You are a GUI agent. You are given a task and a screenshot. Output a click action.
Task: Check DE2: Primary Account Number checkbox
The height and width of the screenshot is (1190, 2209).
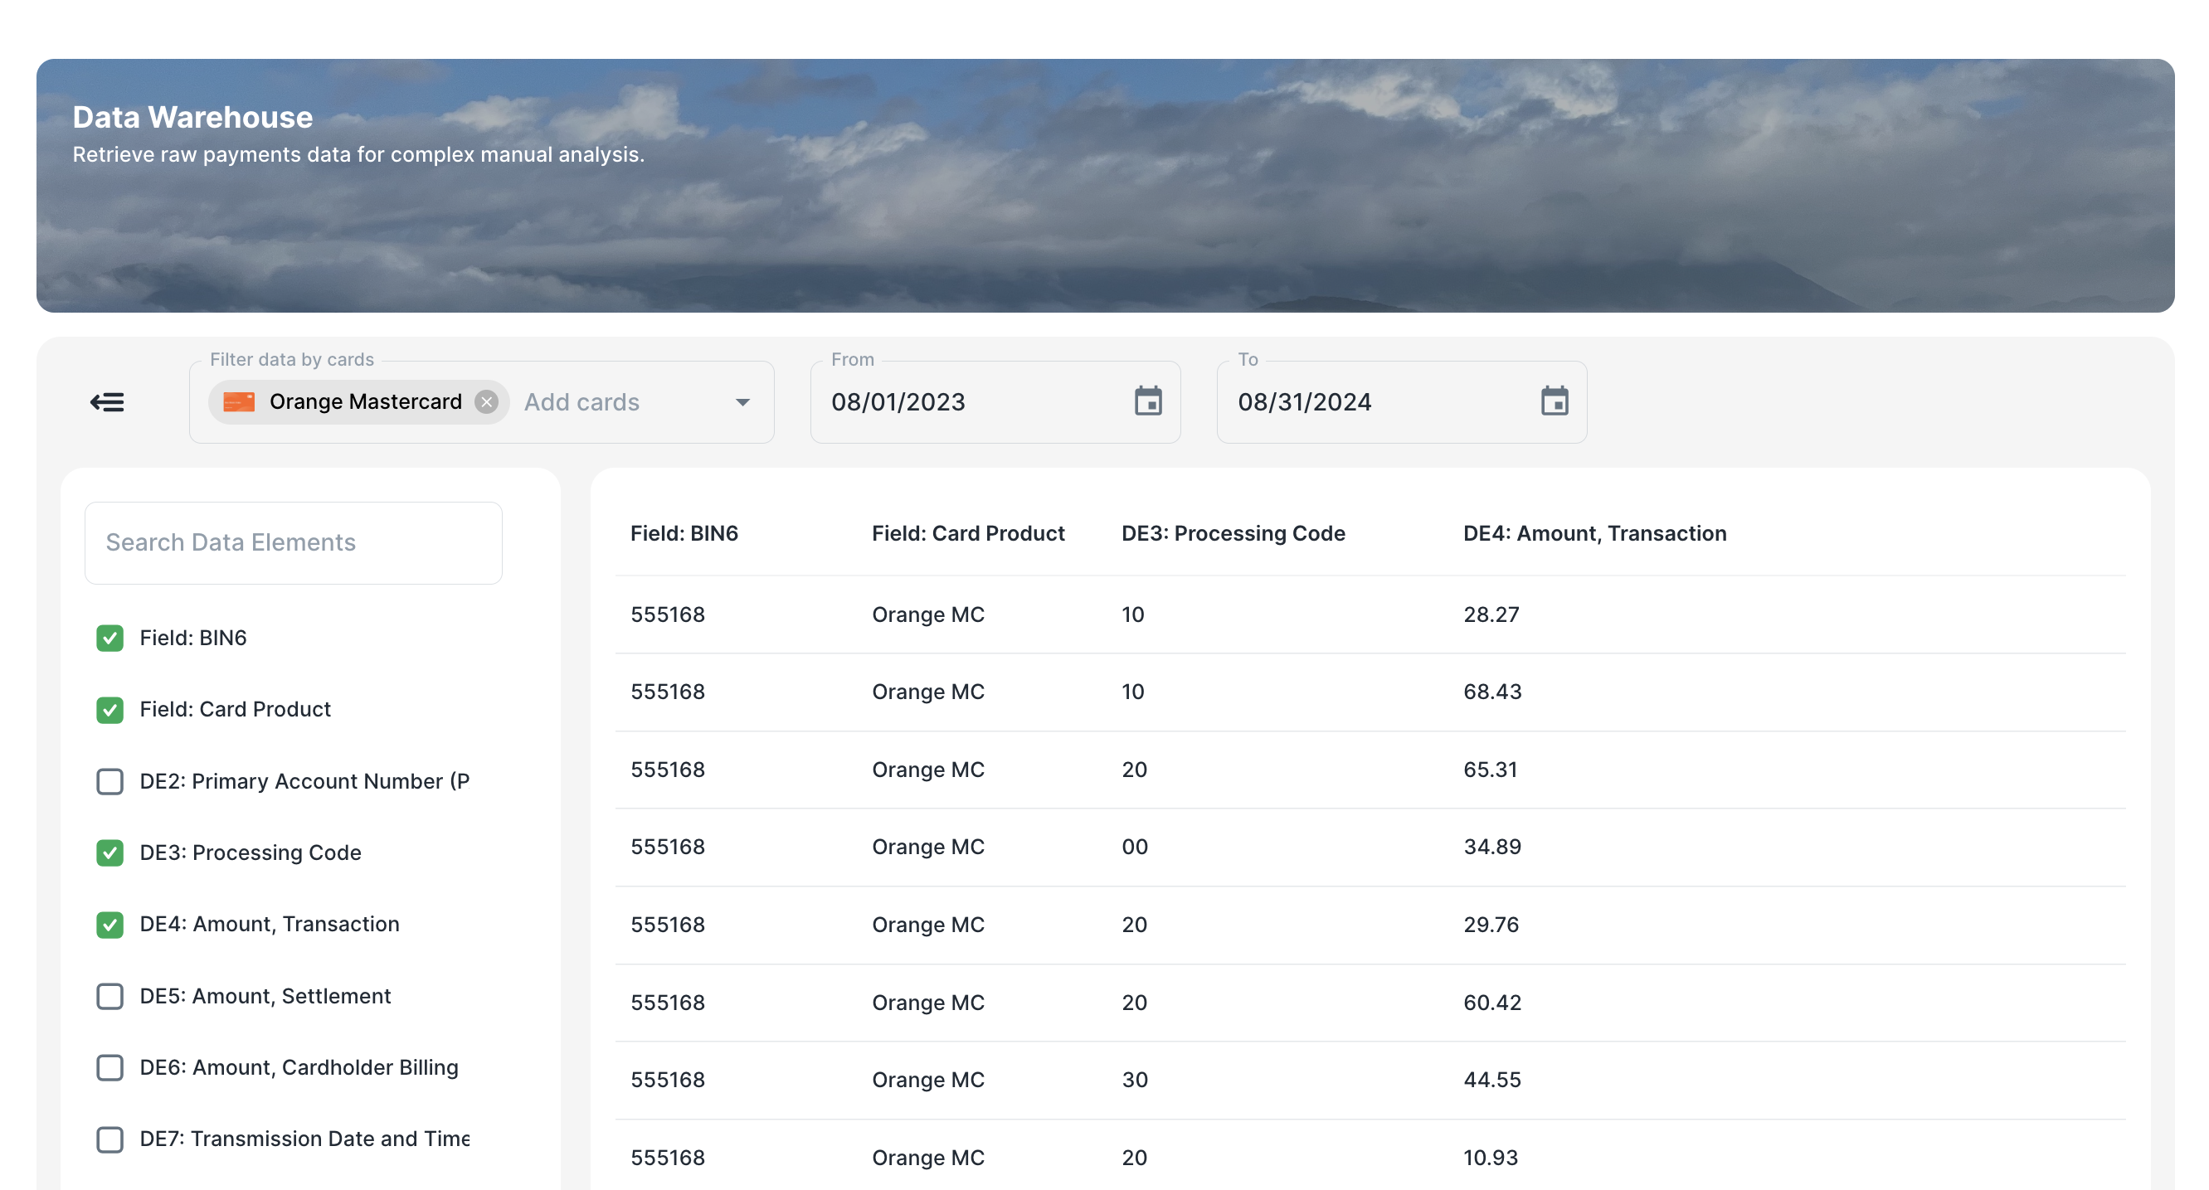tap(109, 781)
